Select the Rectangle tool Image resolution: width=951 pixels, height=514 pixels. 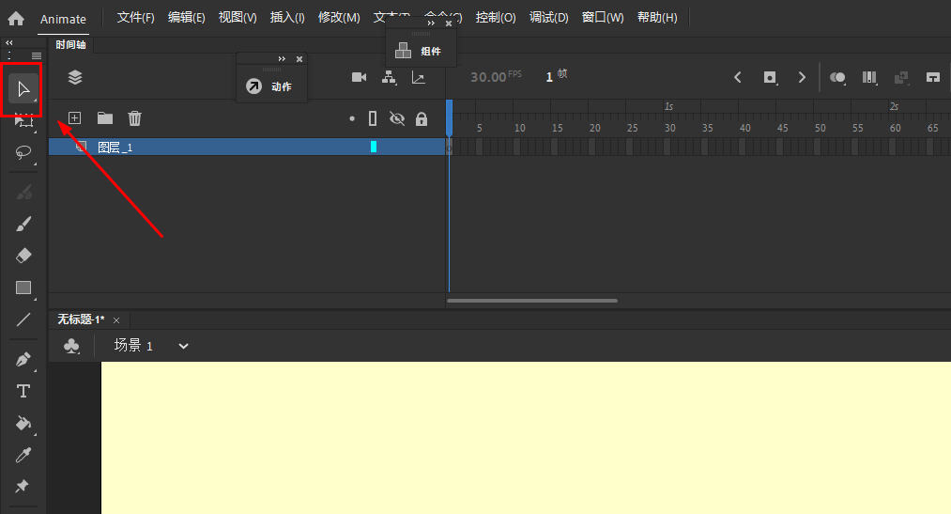[x=23, y=288]
